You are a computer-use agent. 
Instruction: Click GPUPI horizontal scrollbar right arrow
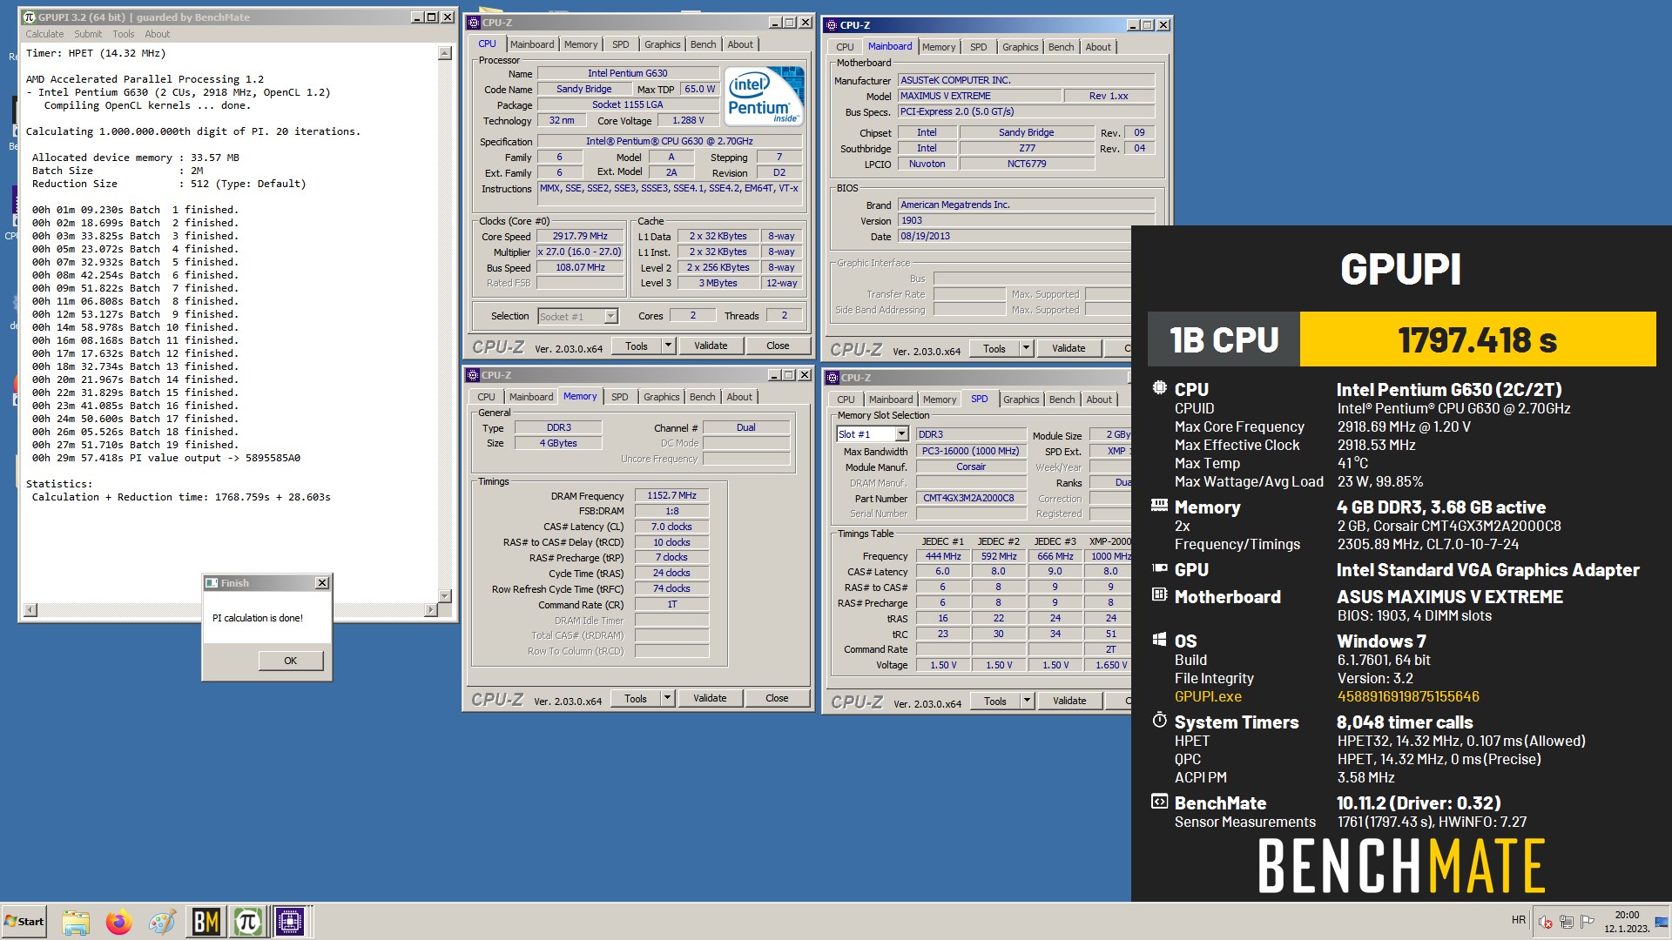[430, 610]
